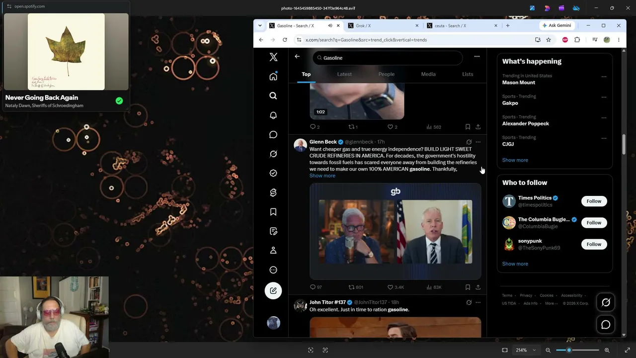
Task: Open Chrome three-dot menu
Action: [x=619, y=40]
